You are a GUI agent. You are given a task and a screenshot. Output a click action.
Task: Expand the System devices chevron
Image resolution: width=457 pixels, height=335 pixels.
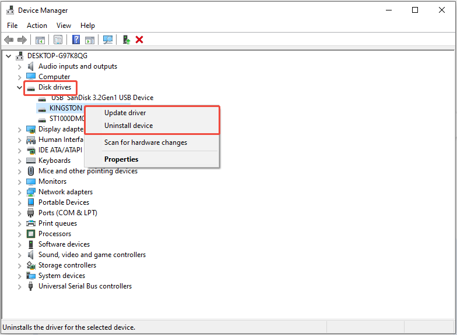20,276
